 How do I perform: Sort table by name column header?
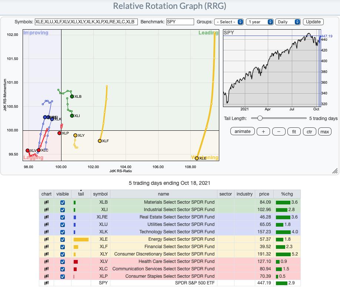click(163, 194)
